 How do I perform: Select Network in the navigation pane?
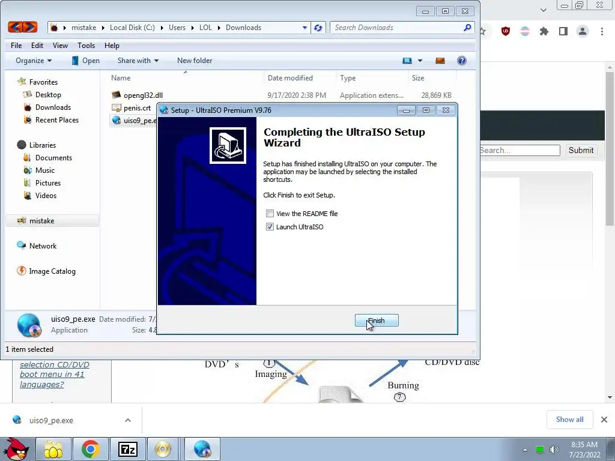(x=37, y=246)
